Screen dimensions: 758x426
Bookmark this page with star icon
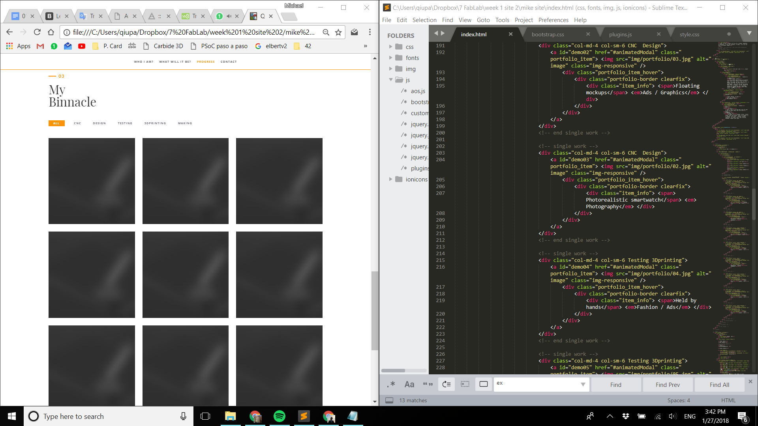click(x=338, y=32)
